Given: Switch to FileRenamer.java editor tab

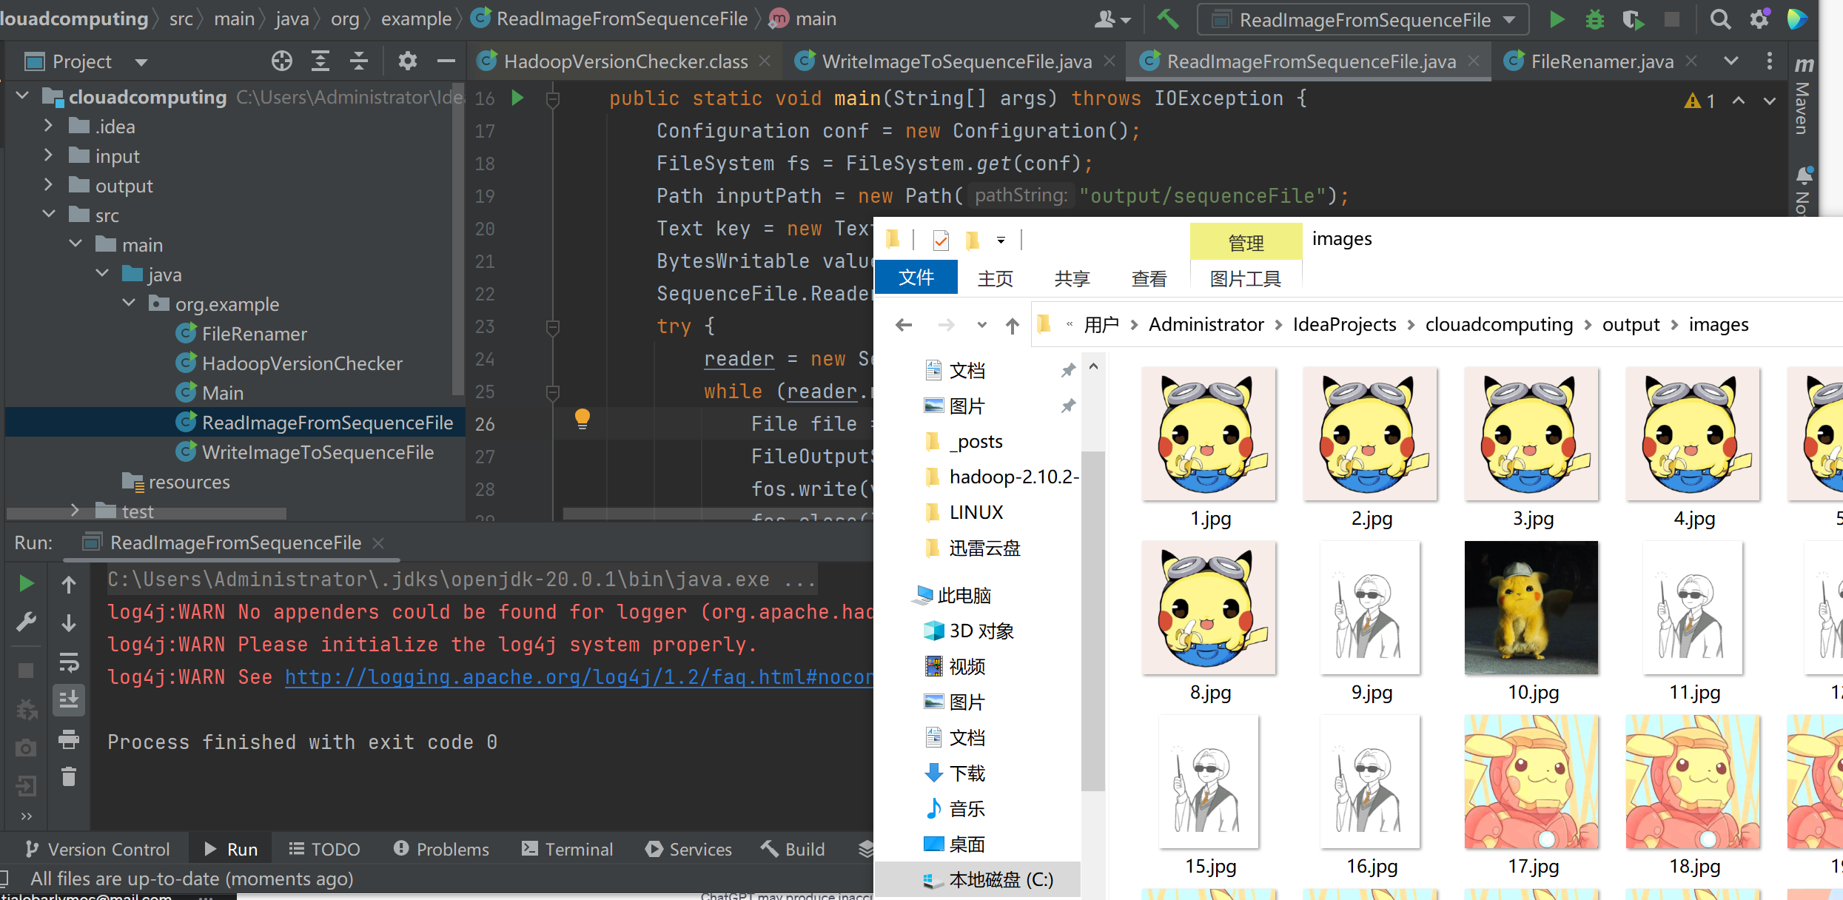Looking at the screenshot, I should click(1602, 61).
